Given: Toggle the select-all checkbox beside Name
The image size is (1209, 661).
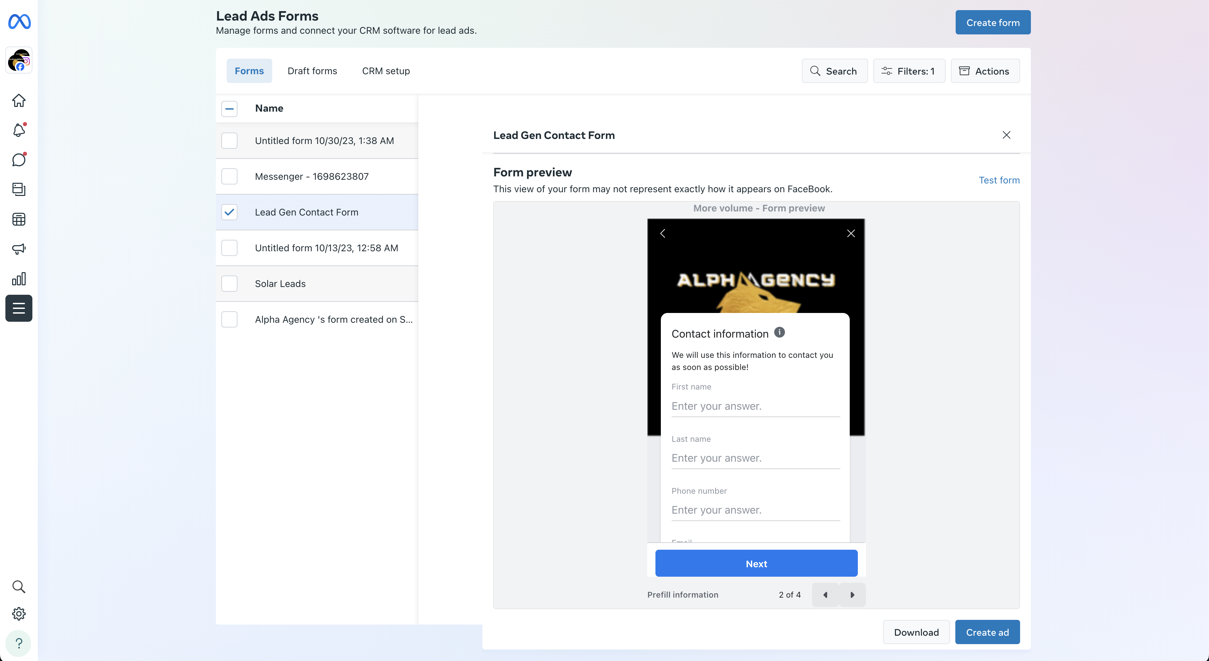Looking at the screenshot, I should pos(229,108).
